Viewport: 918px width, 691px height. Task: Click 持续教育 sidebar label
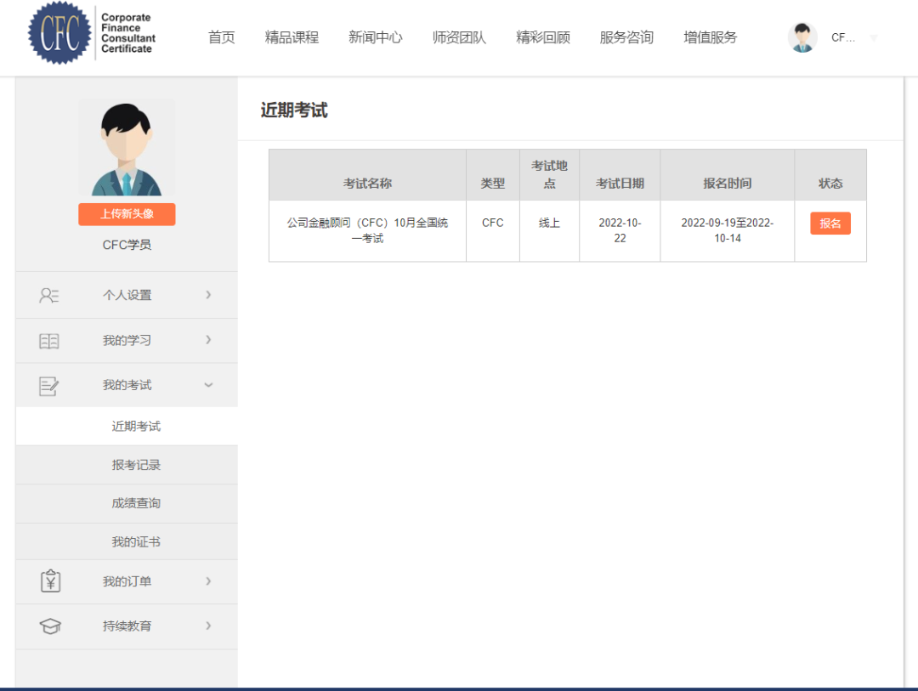[127, 626]
